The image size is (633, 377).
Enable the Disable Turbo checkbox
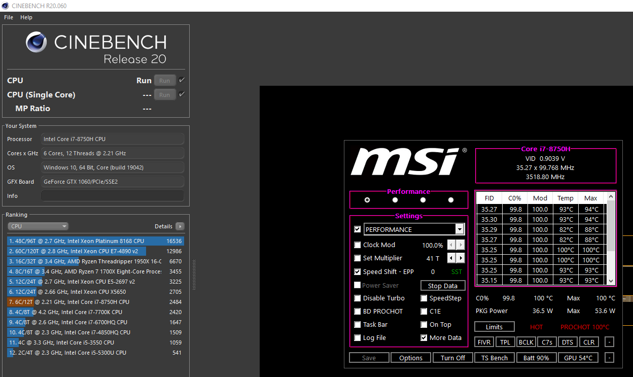tap(358, 298)
